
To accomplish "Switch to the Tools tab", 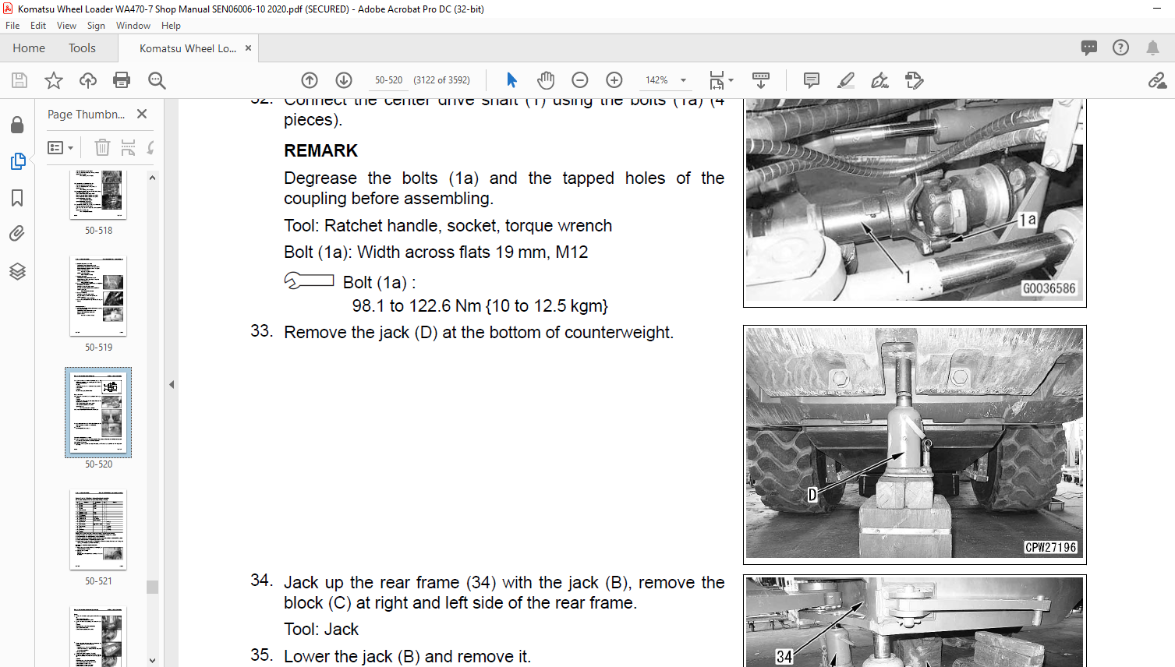I will tap(82, 48).
